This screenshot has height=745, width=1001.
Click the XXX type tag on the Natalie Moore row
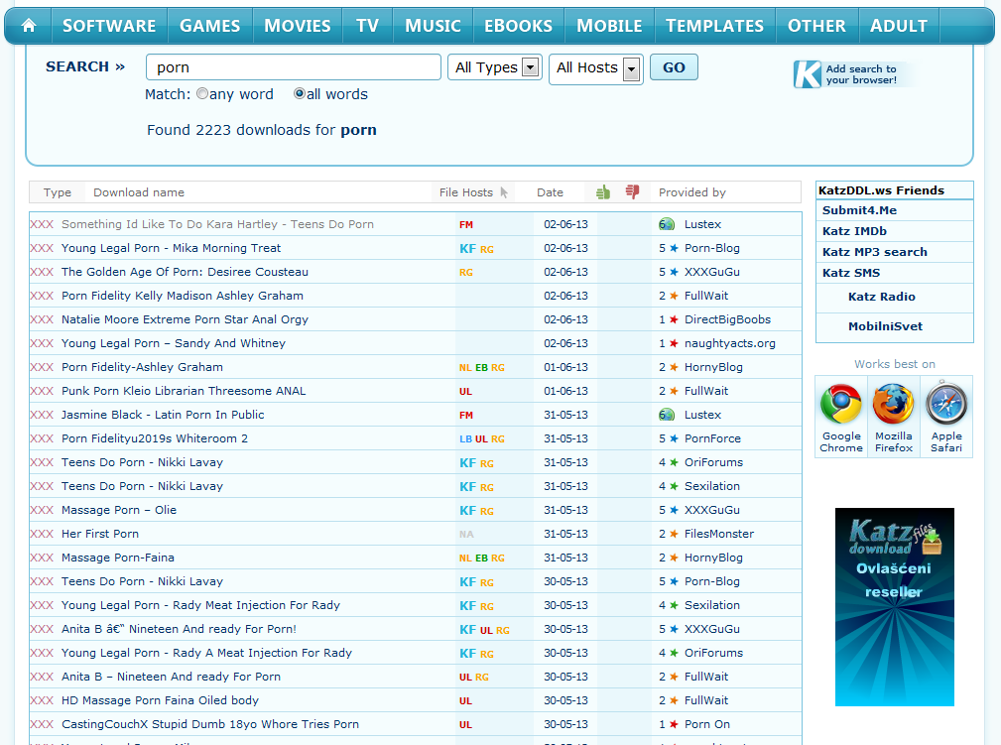[42, 319]
